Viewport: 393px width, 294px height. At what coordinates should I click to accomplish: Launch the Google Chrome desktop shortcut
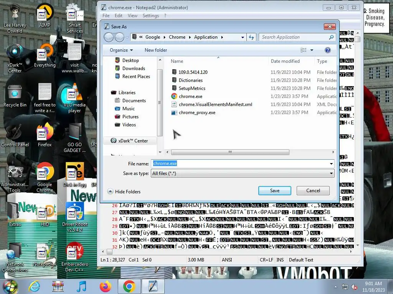pyautogui.click(x=45, y=178)
